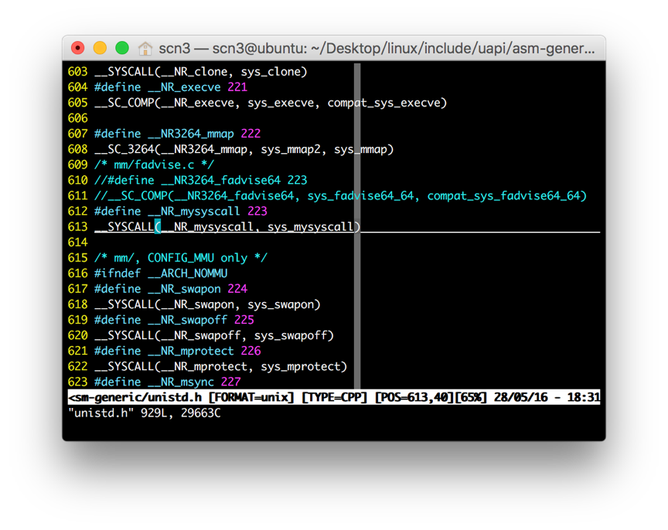Click sys_swapon on line 618
This screenshot has width=668, height=530.
coord(281,305)
